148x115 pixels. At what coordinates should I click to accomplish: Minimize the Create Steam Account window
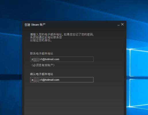(118, 25)
